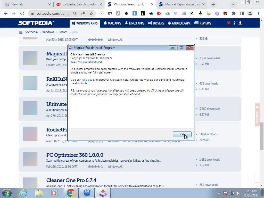Open Cleaner One Pro 6.7.4 result
Image resolution: width=264 pixels, height=198 pixels.
tap(71, 180)
